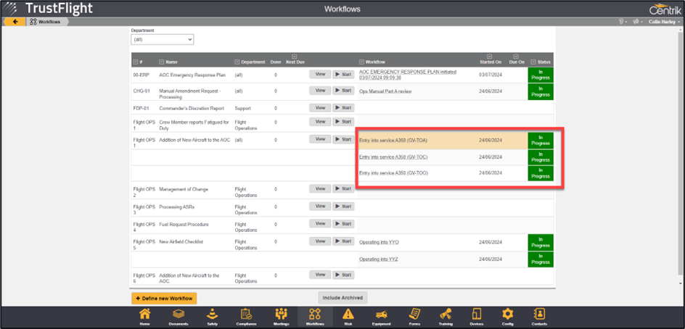This screenshot has height=329, width=685.
Task: Switch to the Training module tab
Action: point(446,316)
